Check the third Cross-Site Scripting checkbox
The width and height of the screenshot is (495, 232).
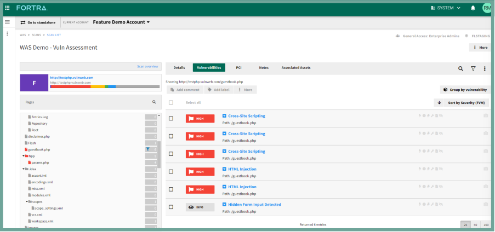171,154
